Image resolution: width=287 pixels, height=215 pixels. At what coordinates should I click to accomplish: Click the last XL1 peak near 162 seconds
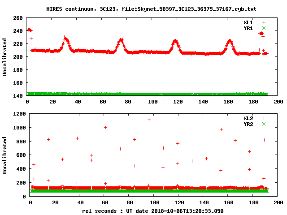coord(230,41)
